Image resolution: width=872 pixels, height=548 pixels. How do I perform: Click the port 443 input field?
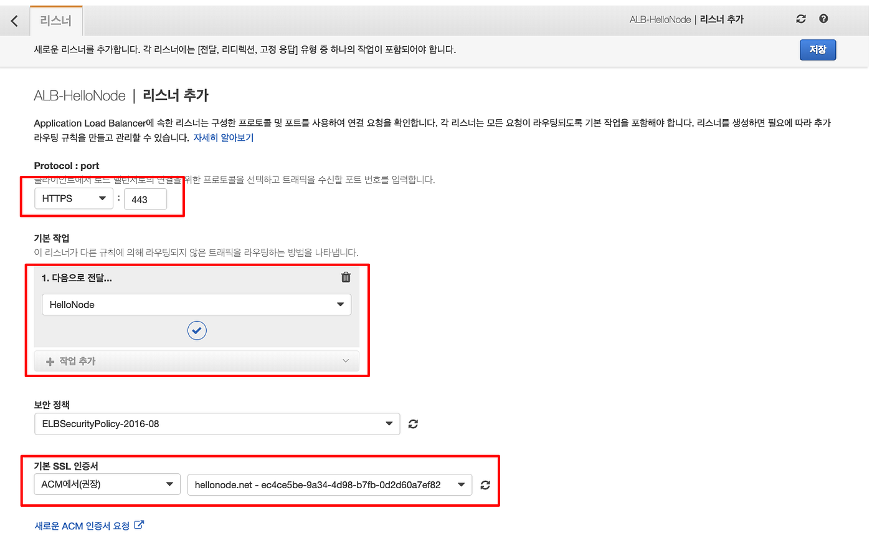[x=145, y=198]
